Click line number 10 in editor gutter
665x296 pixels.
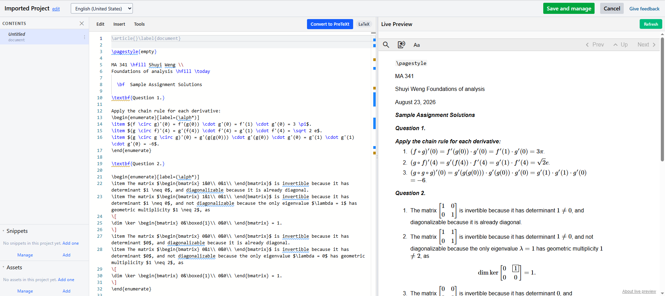click(x=100, y=98)
